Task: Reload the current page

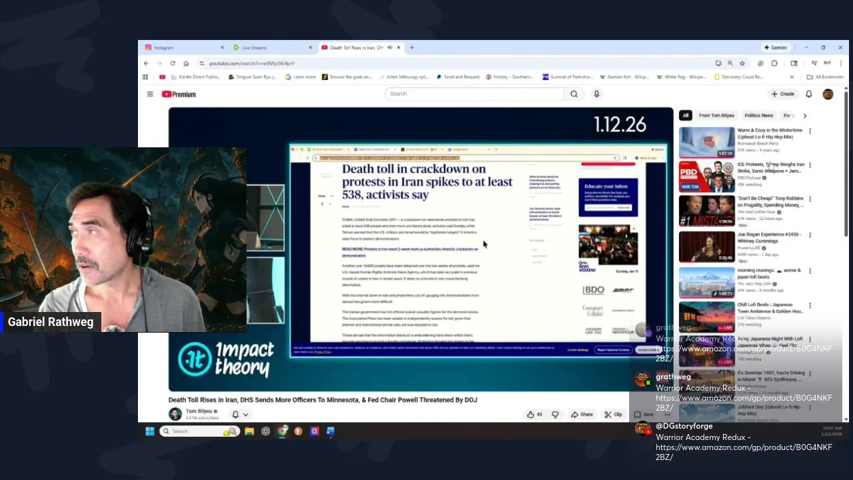Action: pyautogui.click(x=173, y=63)
